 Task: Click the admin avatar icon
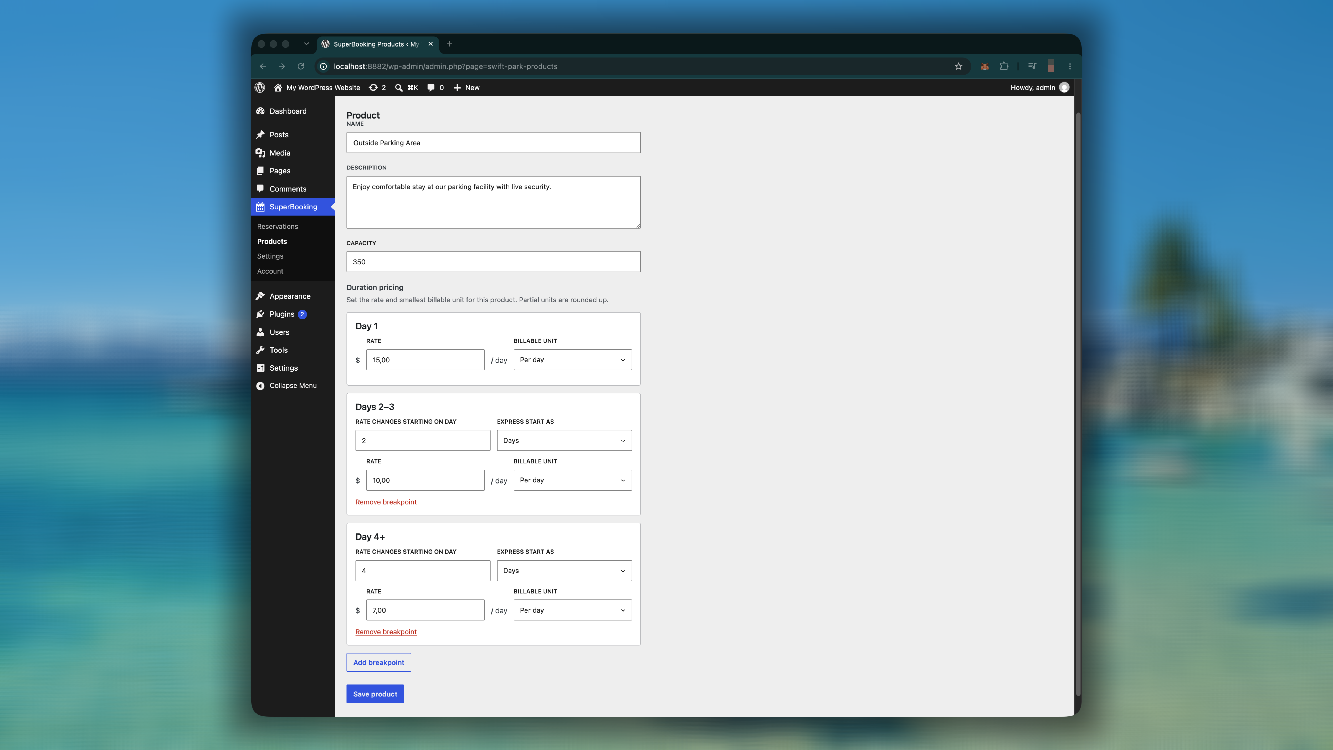click(x=1064, y=88)
